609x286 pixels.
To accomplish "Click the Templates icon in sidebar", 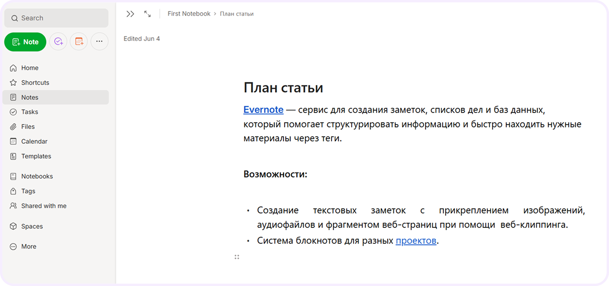I will pos(13,156).
